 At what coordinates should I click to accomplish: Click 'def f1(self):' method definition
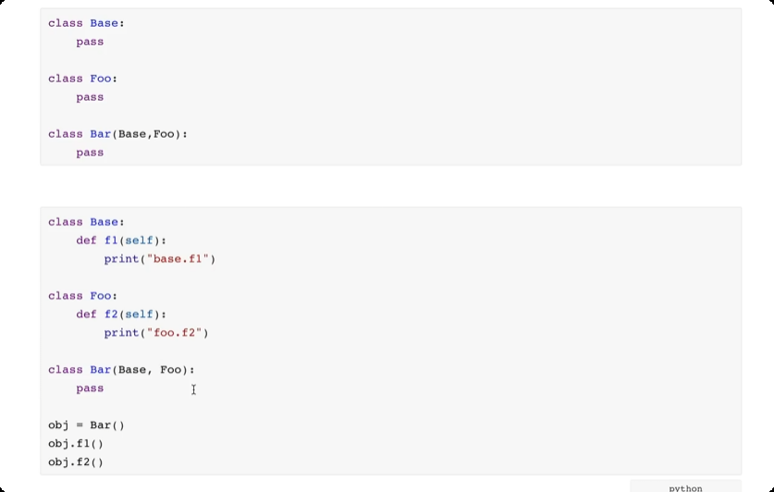(x=121, y=240)
